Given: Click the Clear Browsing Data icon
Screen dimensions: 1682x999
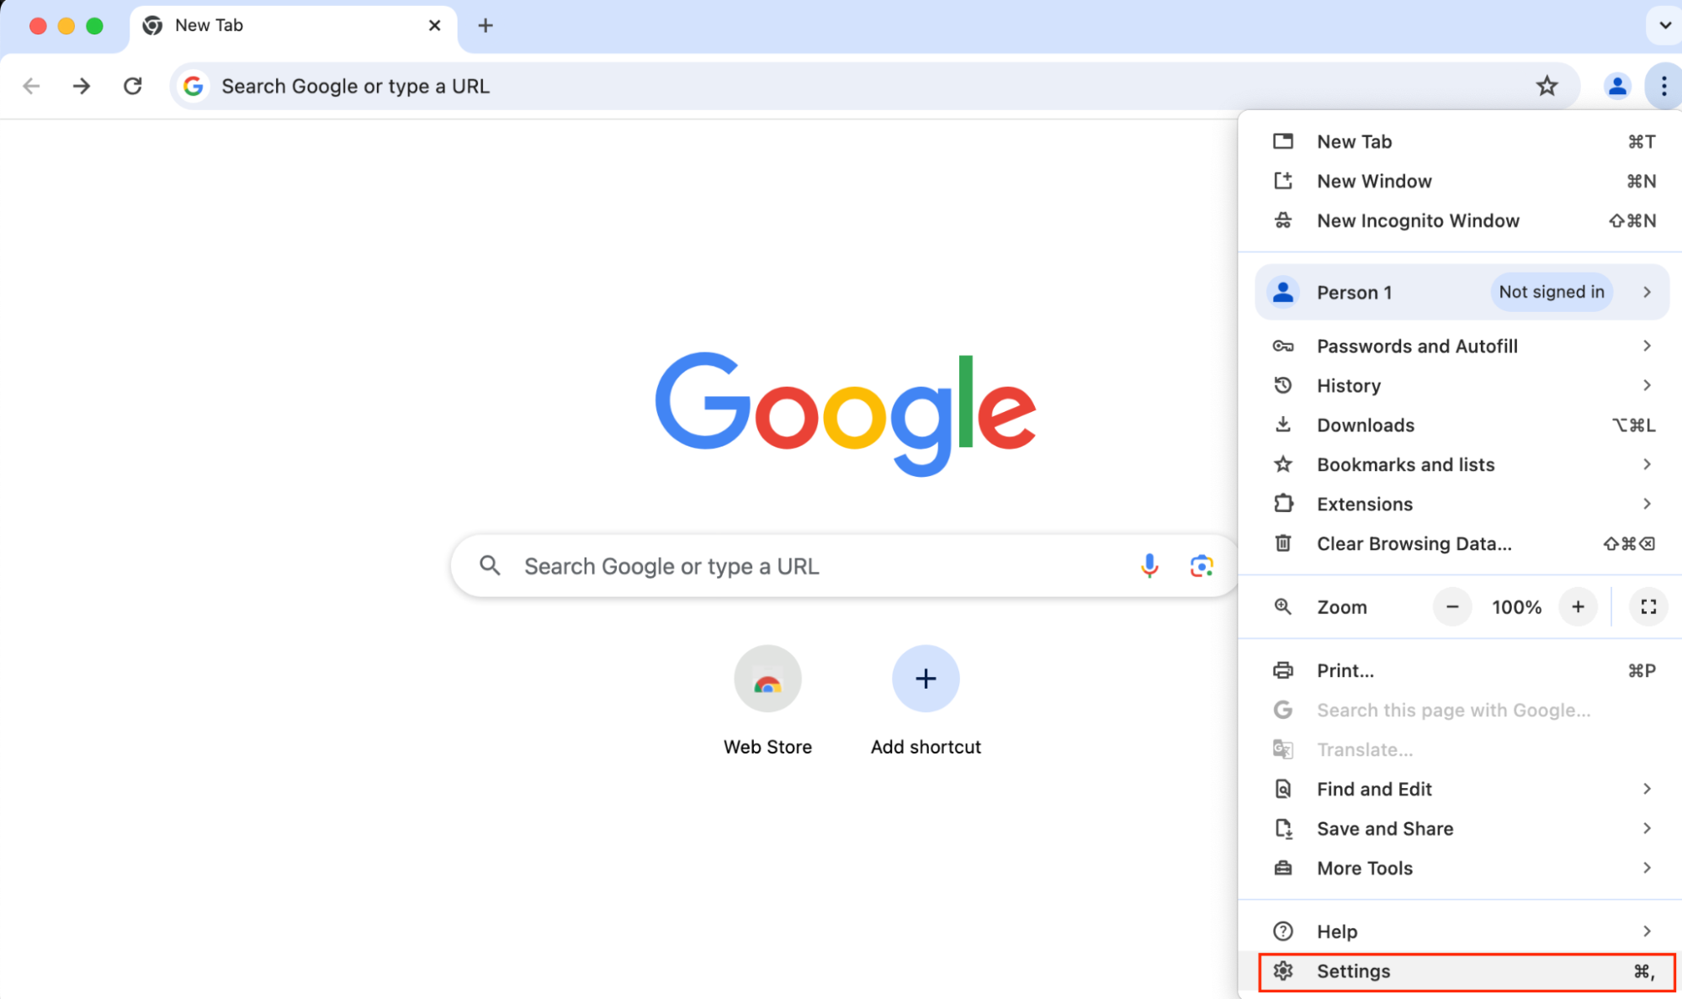Looking at the screenshot, I should [1282, 543].
